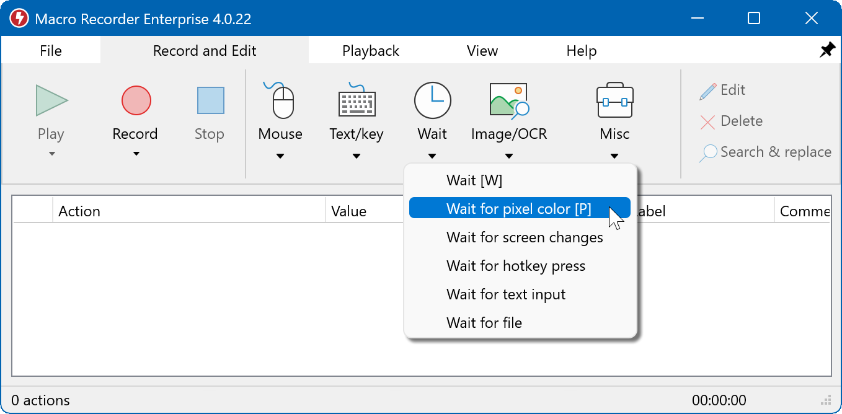Viewport: 842px width, 414px height.
Task: Toggle the pin icon in menu bar
Action: click(827, 51)
